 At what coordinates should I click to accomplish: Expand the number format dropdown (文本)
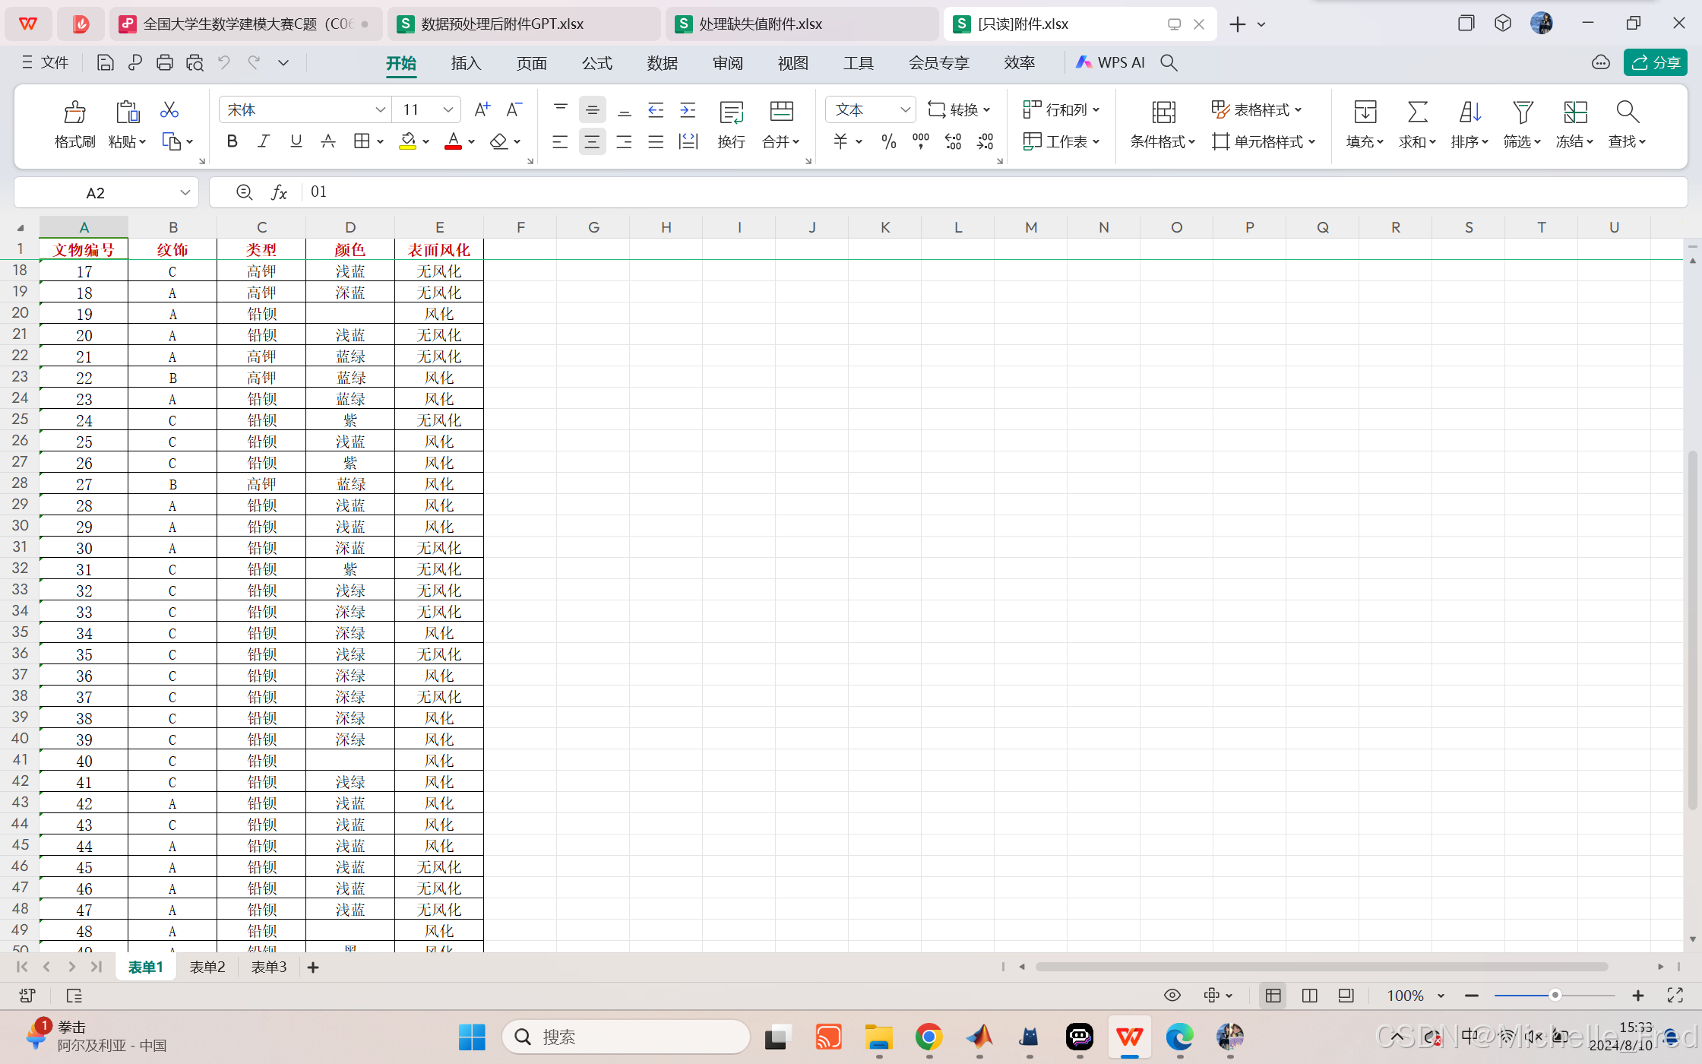[905, 110]
